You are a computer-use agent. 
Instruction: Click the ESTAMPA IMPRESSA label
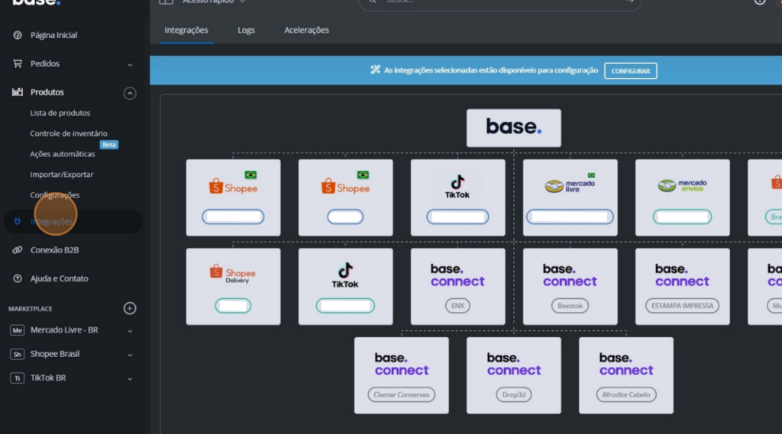pyautogui.click(x=682, y=306)
